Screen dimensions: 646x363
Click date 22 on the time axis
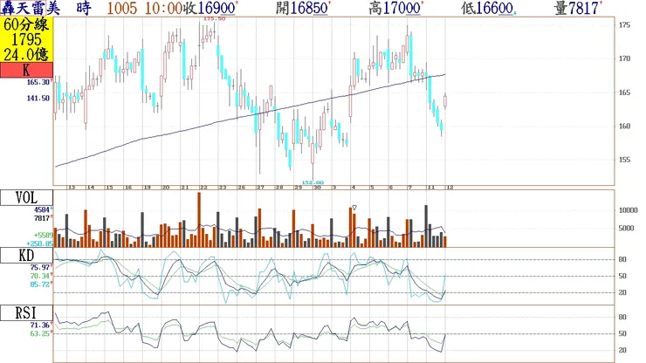[203, 188]
